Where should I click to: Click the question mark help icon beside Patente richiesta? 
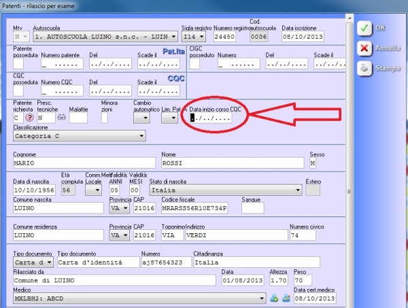(x=29, y=117)
